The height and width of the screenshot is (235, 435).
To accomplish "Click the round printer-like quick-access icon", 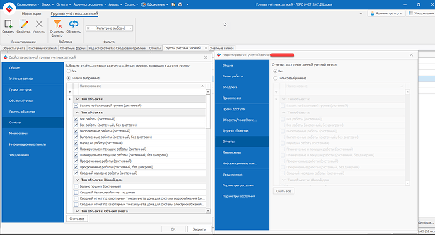I will coord(180,4).
